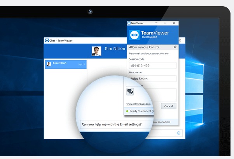
Task: Minimize the TeamViewer QuickSupport window
Action: click(x=157, y=23)
